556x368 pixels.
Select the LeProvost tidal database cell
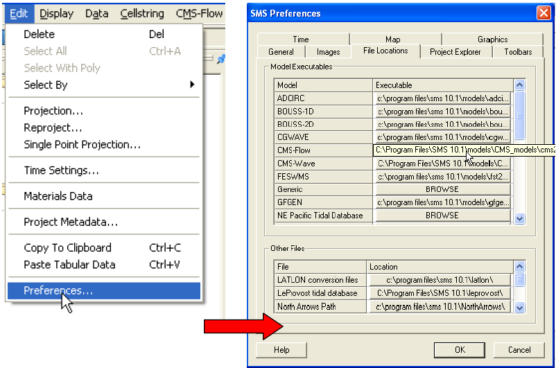[x=320, y=293]
